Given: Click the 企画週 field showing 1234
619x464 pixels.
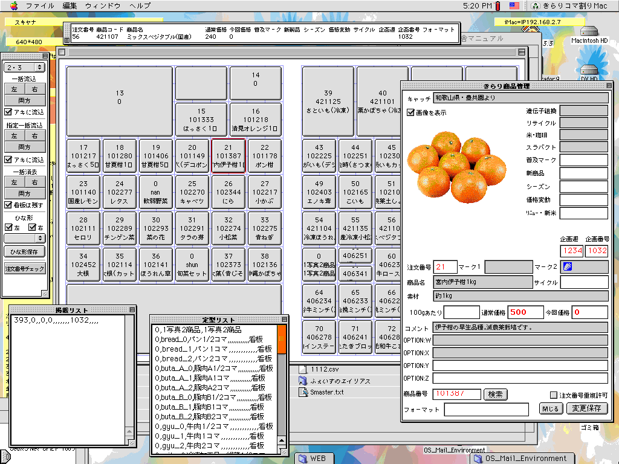Looking at the screenshot, I should pyautogui.click(x=572, y=251).
